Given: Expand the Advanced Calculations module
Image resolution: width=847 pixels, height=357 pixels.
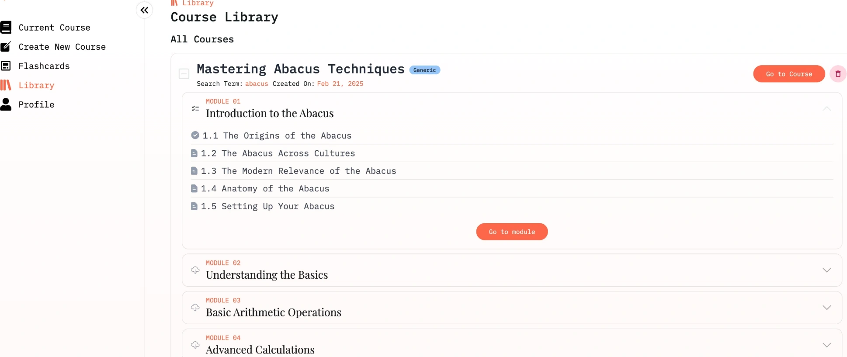Looking at the screenshot, I should (827, 345).
